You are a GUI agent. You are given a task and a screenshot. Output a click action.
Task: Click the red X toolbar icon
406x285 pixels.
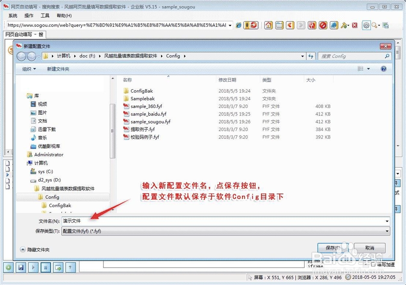coord(355,25)
